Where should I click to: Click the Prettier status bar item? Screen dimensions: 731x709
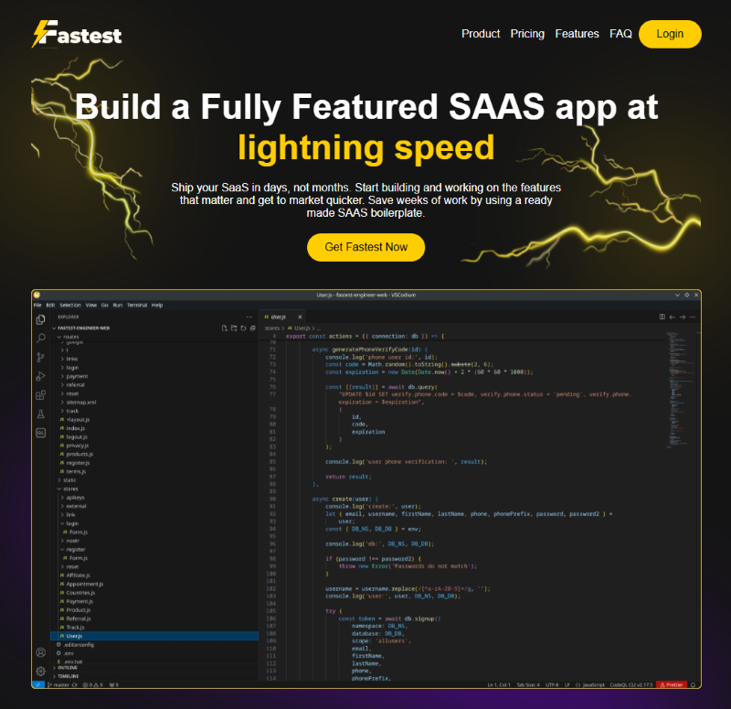coord(673,684)
